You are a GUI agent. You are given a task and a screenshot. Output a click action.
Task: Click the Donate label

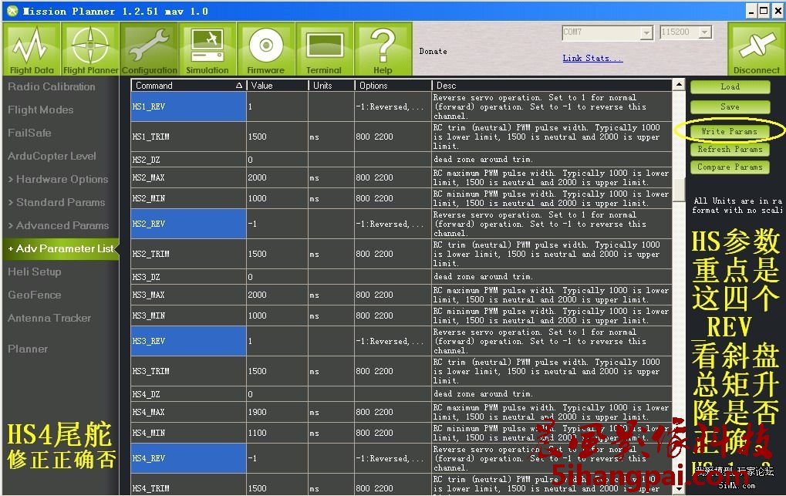[433, 51]
